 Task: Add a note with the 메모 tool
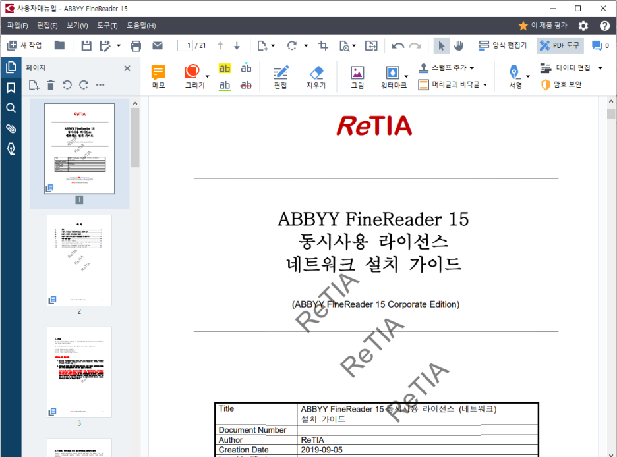tap(159, 76)
